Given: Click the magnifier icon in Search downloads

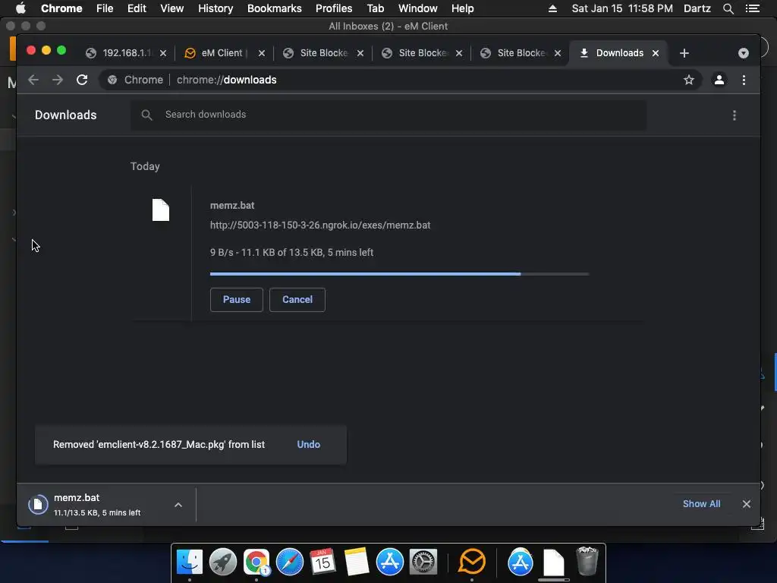Looking at the screenshot, I should (146, 115).
